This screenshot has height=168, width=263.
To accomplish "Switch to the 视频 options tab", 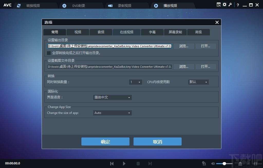I will 78,32.
